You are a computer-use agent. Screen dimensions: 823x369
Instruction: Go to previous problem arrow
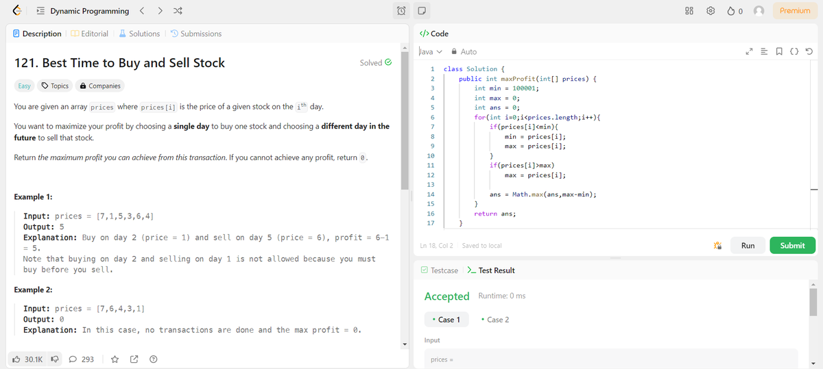pyautogui.click(x=142, y=11)
